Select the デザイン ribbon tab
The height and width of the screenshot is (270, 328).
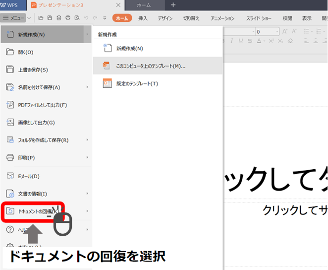[x=165, y=18]
